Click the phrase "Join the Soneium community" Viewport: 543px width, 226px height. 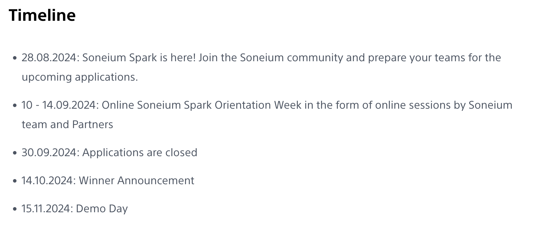pyautogui.click(x=271, y=58)
